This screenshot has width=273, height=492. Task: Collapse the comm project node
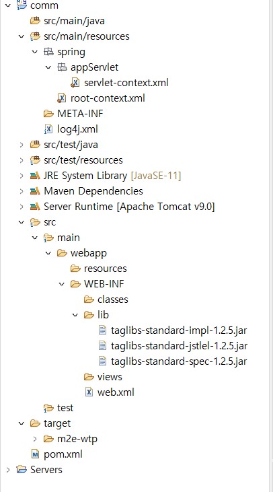click(8, 5)
